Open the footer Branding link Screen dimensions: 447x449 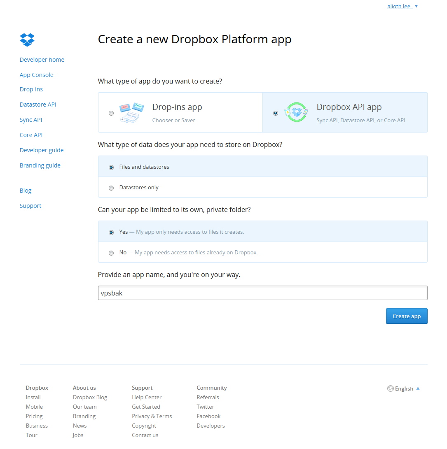[84, 416]
